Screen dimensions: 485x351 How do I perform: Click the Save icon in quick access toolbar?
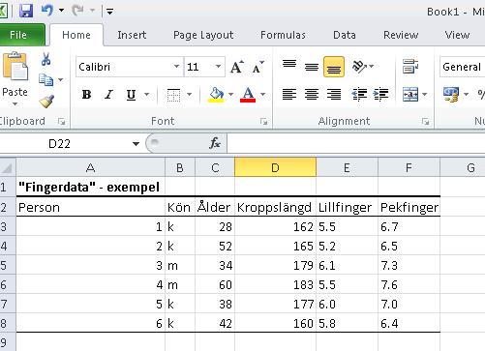click(x=26, y=11)
